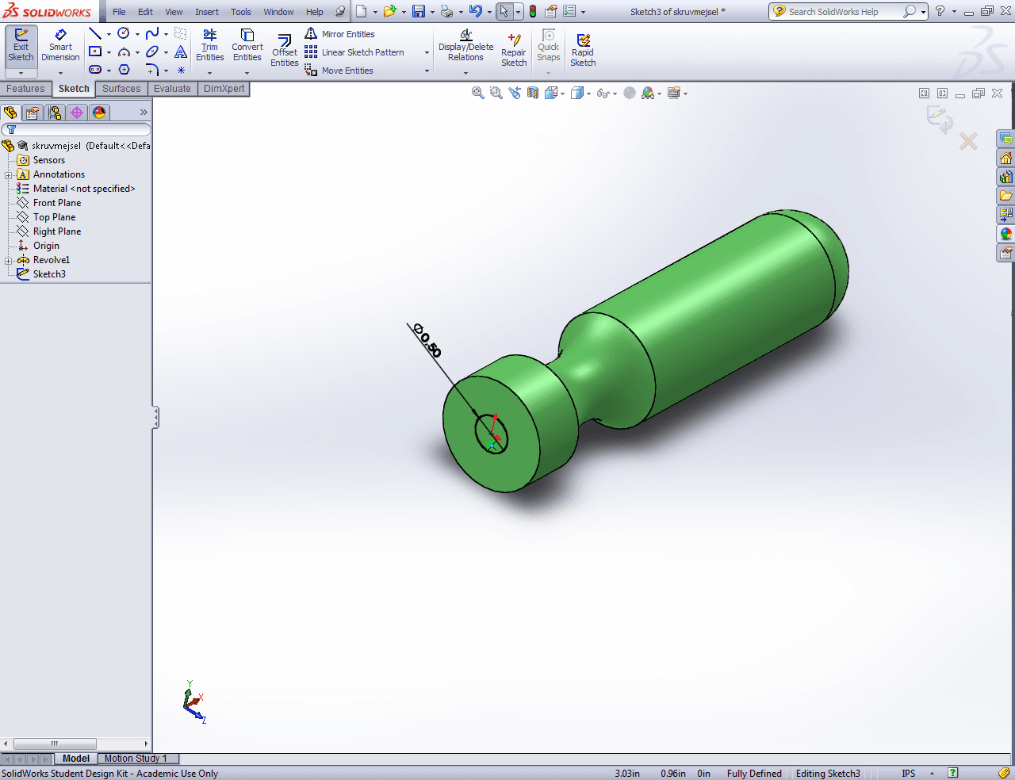Open the Smart Dimension dropdown arrow
1015x780 pixels.
click(60, 73)
